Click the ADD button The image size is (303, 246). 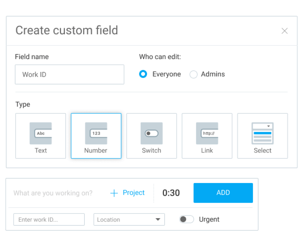coord(223,193)
